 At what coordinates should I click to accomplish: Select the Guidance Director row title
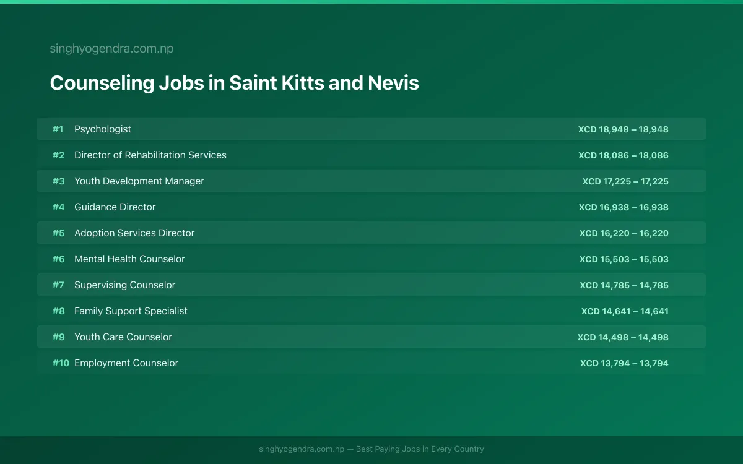point(115,207)
